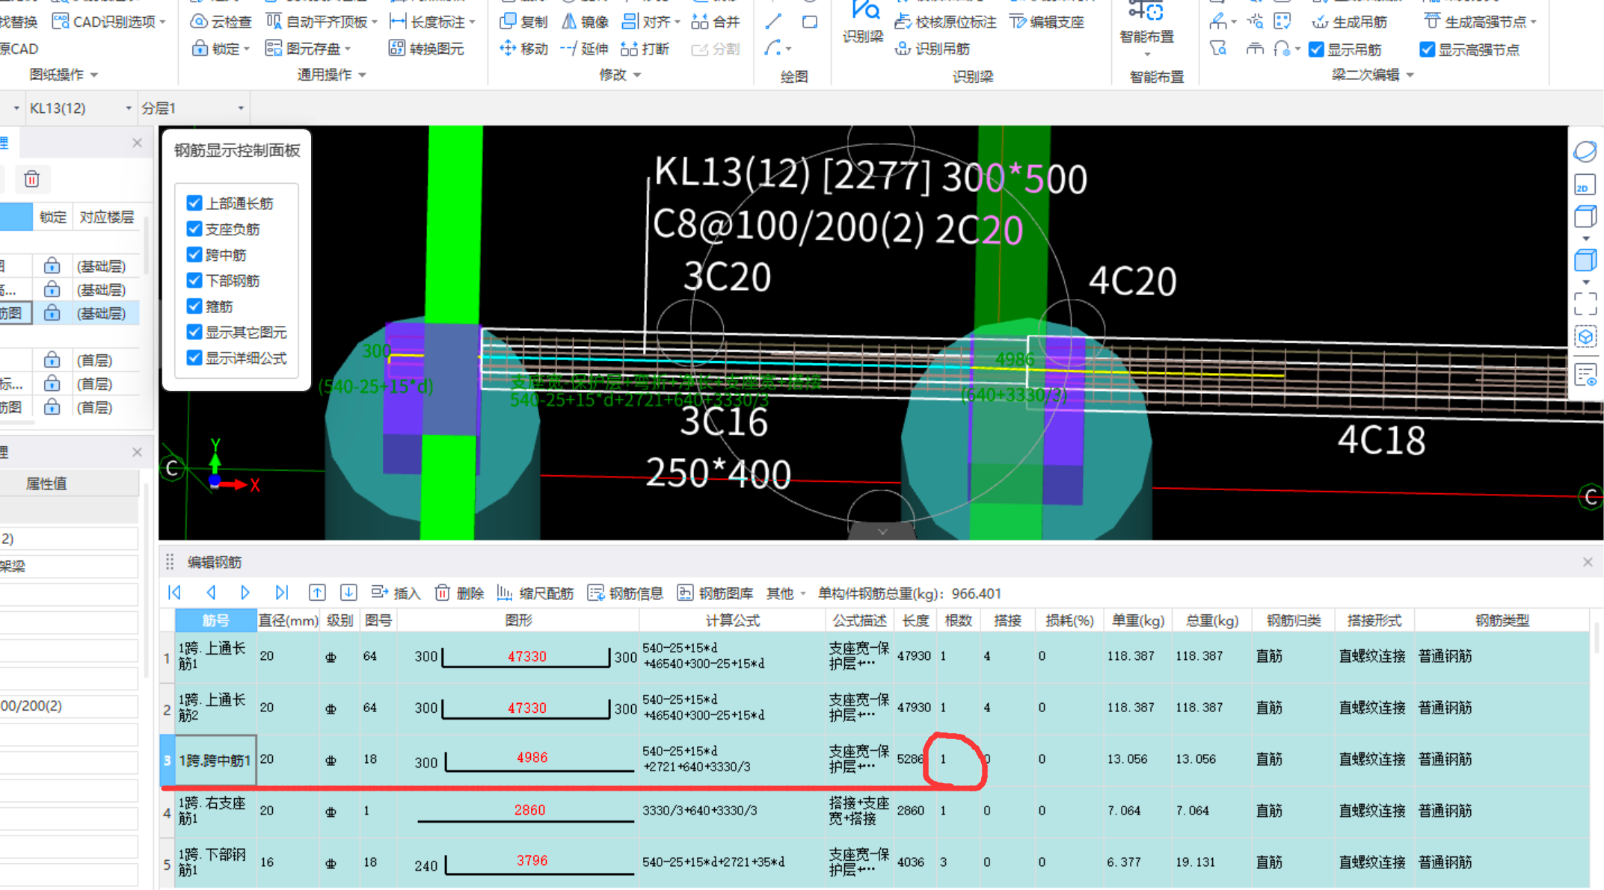The image size is (1604, 890).
Task: Click 生成吊筋 generate hanger bars
Action: pos(1350,22)
